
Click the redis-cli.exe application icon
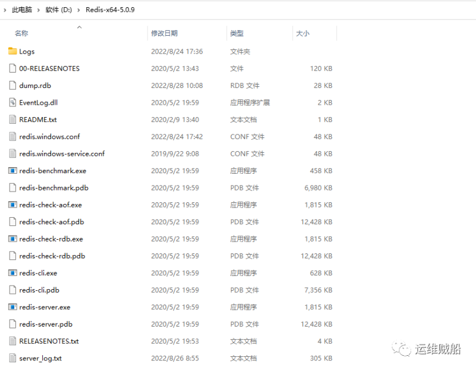pos(13,273)
